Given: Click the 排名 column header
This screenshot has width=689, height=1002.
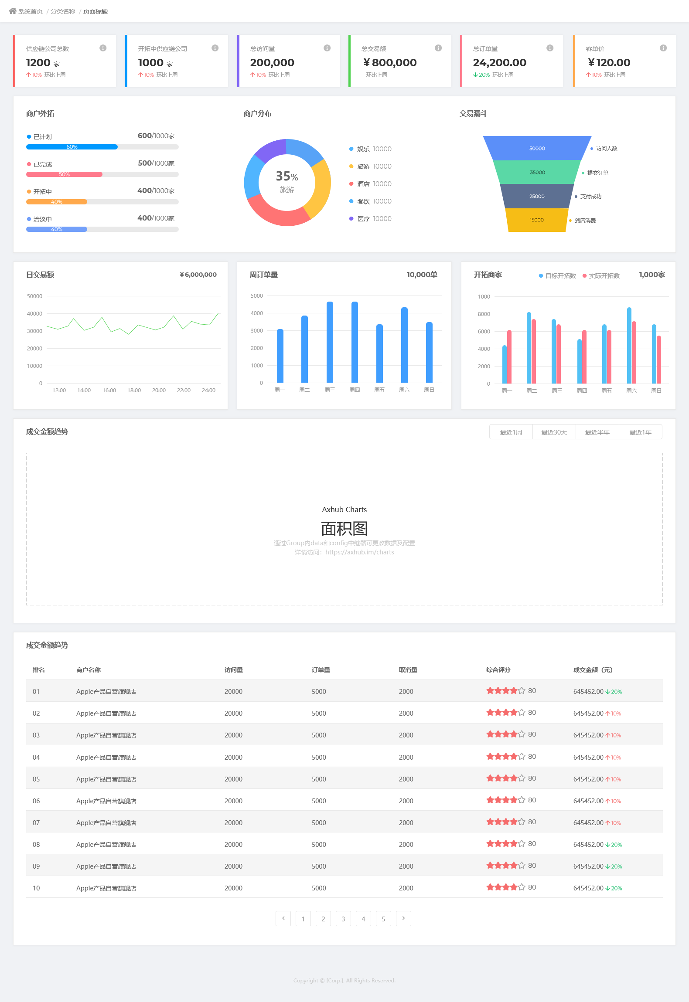Looking at the screenshot, I should (39, 670).
